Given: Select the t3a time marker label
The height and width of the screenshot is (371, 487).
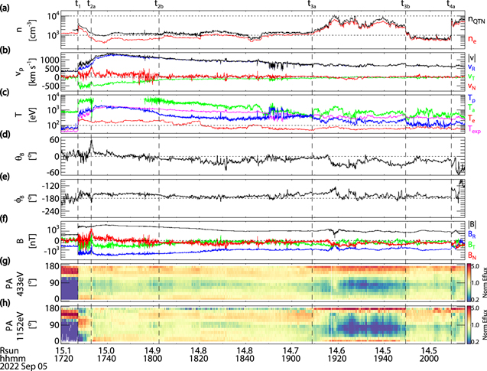Looking at the screenshot, I should pos(313,5).
